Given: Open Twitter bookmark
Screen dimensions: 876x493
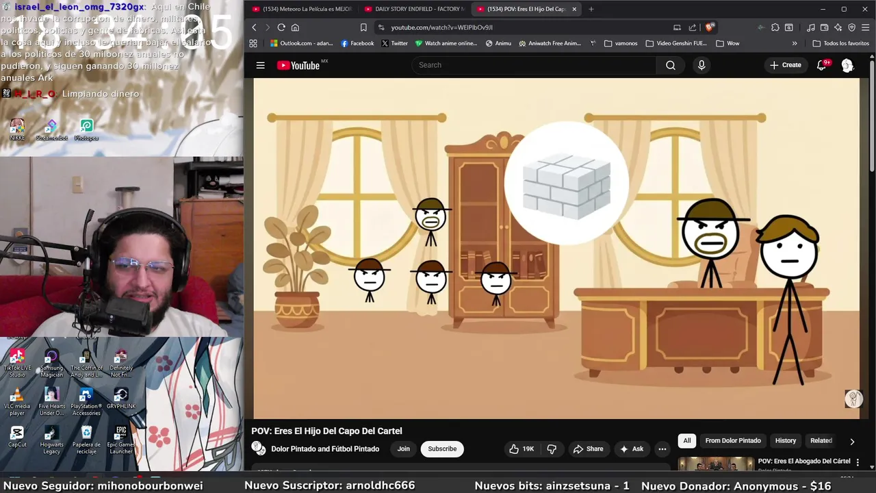Looking at the screenshot, I should click(x=394, y=43).
